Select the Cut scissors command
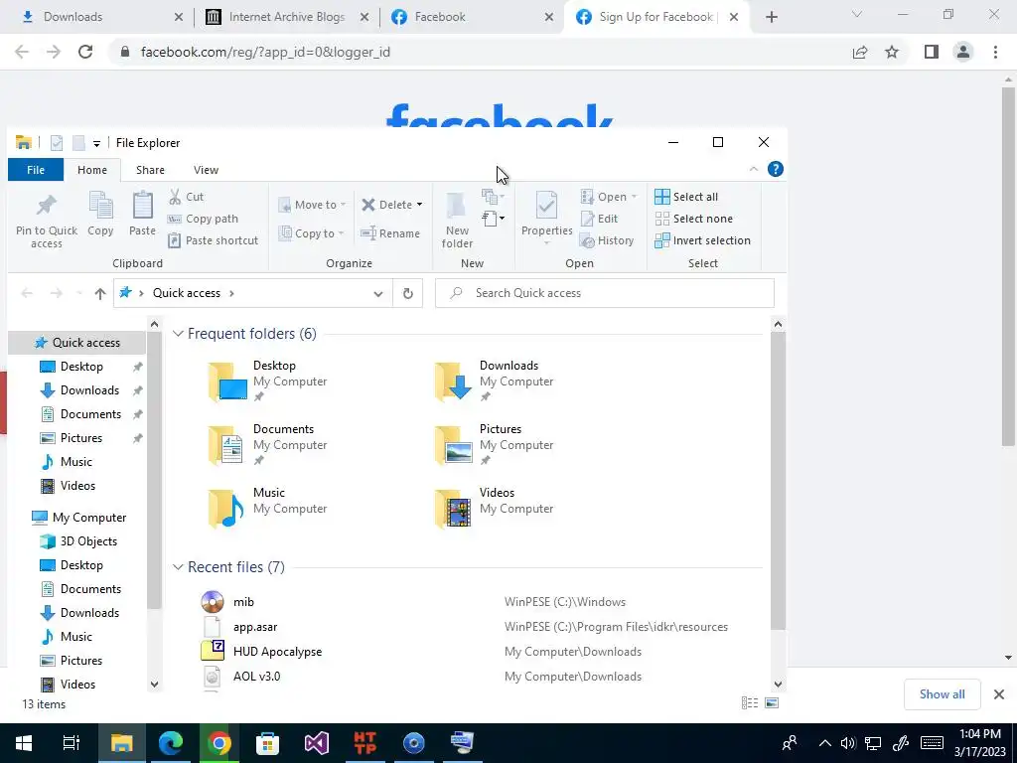The width and height of the screenshot is (1017, 763). click(186, 197)
